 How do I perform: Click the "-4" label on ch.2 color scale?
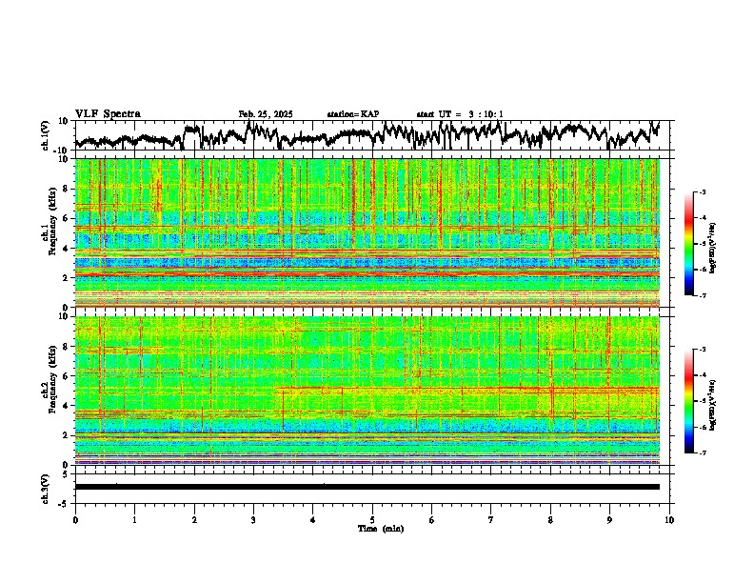tap(703, 375)
